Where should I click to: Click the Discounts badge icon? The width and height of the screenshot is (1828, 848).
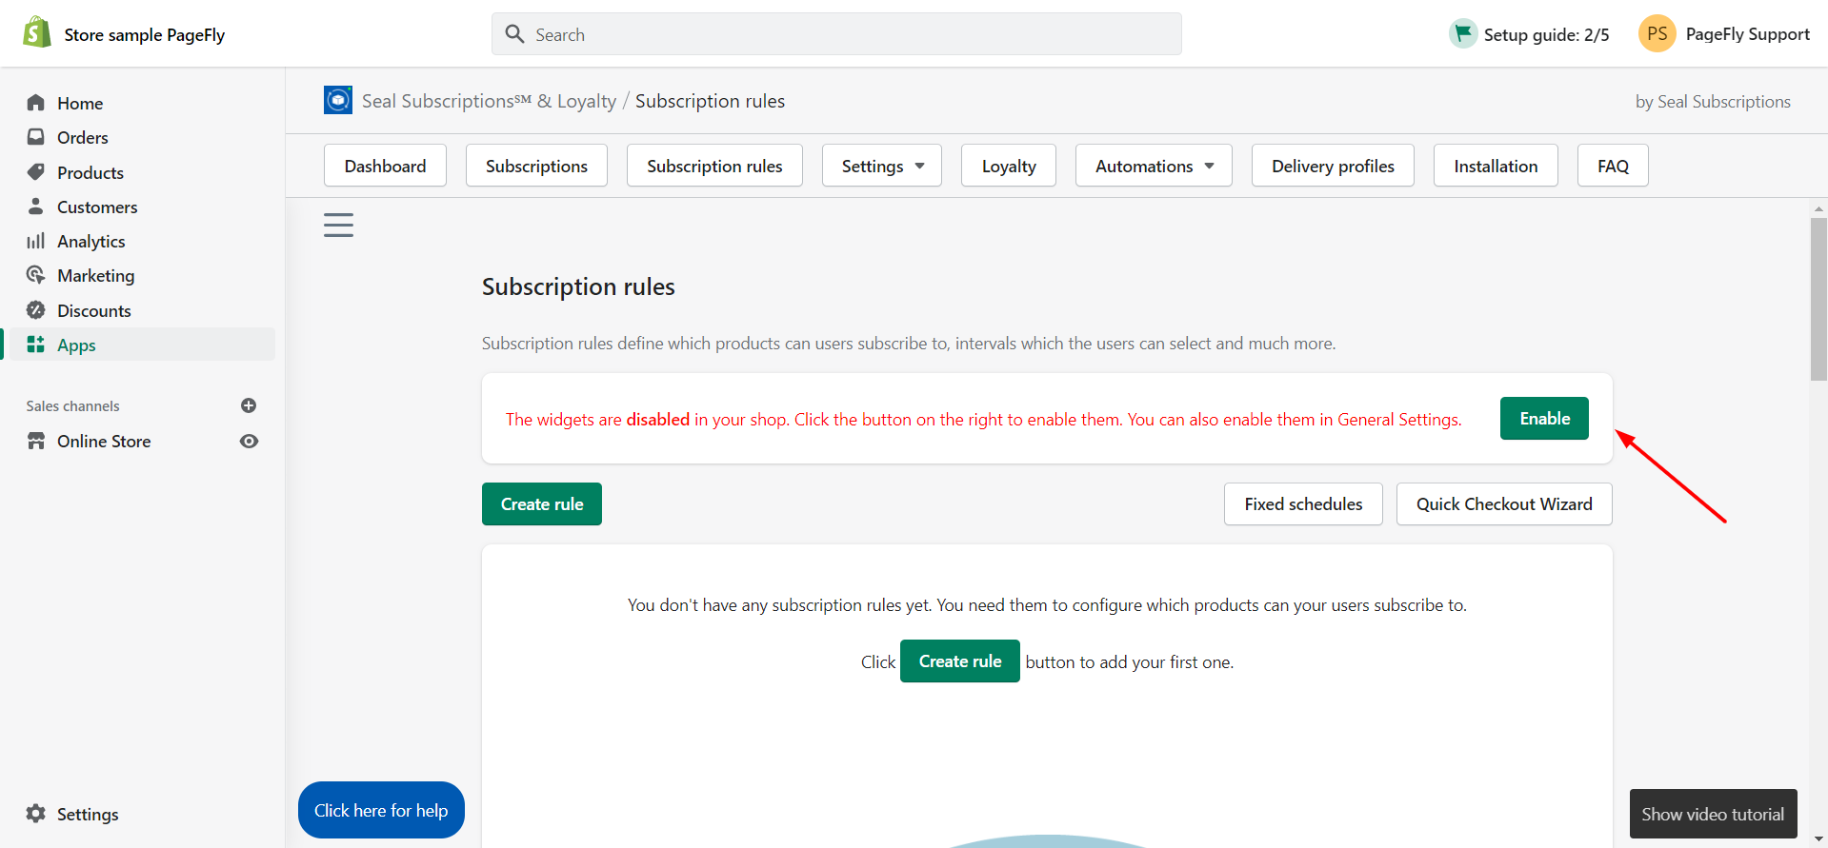[x=36, y=309]
